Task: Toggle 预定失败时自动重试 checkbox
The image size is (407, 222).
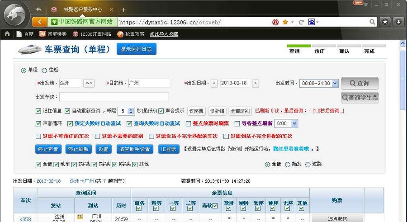Action: (x=70, y=123)
